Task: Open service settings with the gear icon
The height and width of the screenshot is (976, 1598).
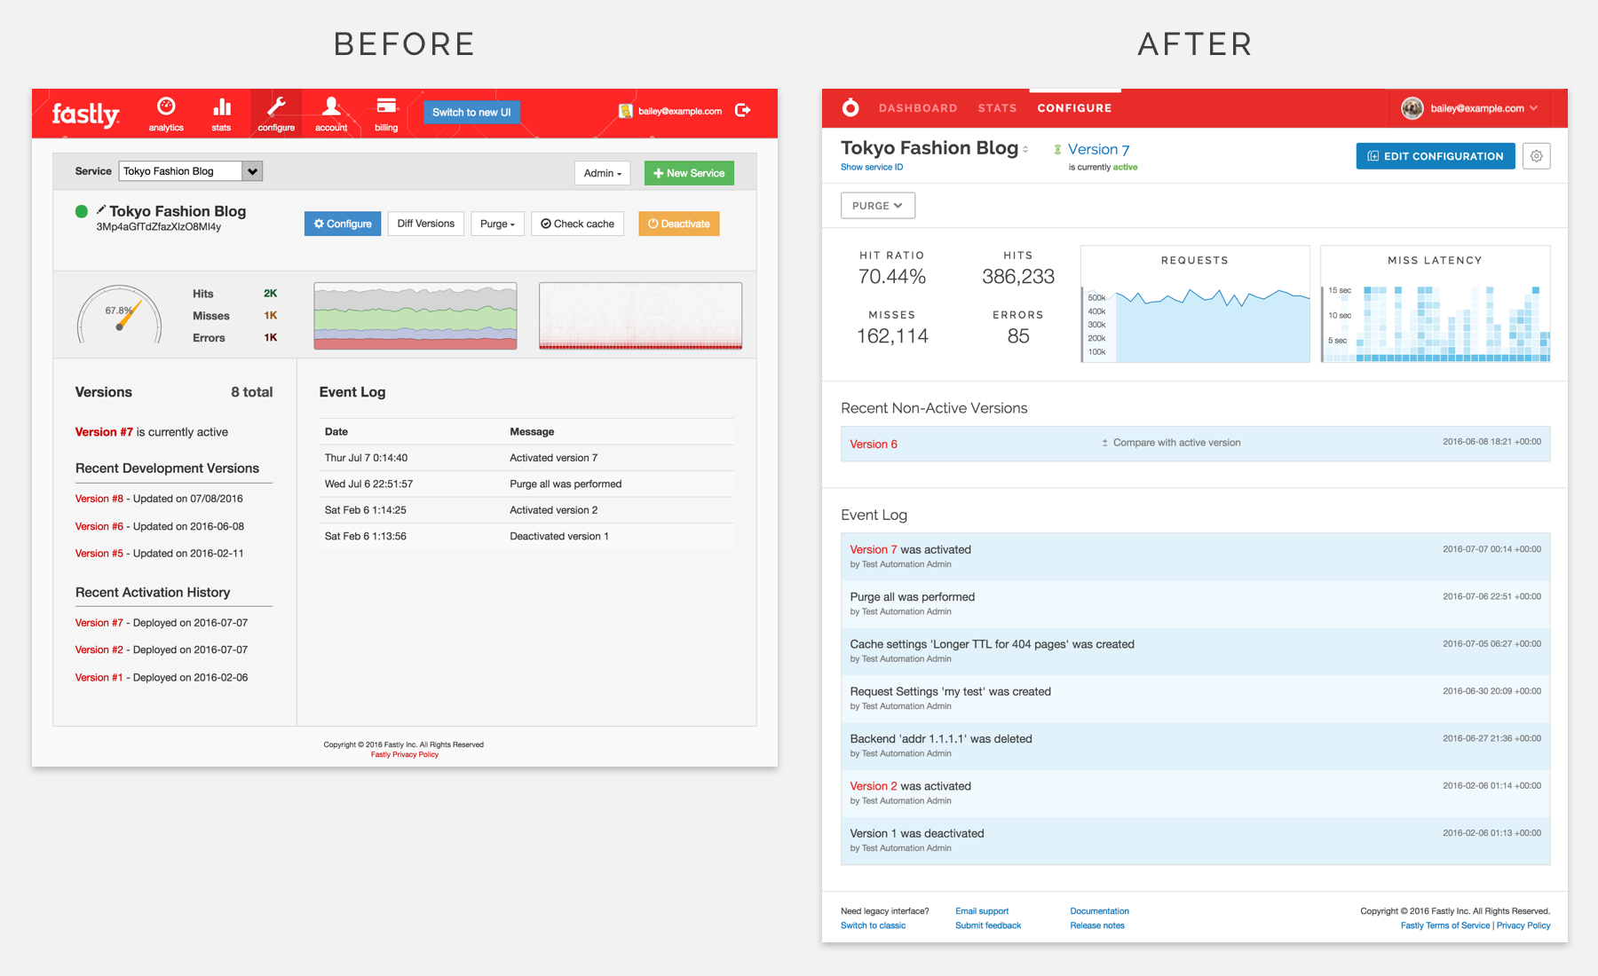Action: [1537, 155]
